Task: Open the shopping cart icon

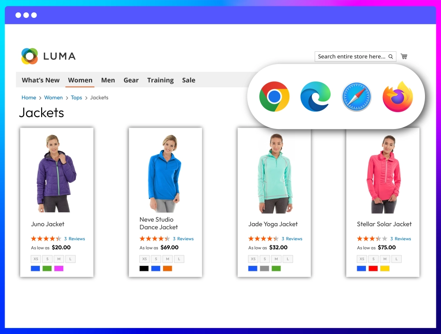Action: (404, 56)
